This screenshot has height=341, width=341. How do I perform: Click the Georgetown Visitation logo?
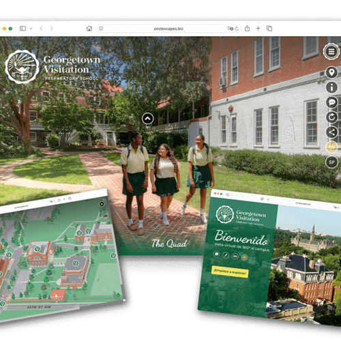(x=53, y=67)
